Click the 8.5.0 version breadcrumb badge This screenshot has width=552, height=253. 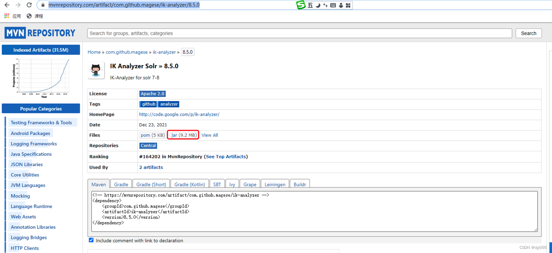click(187, 52)
